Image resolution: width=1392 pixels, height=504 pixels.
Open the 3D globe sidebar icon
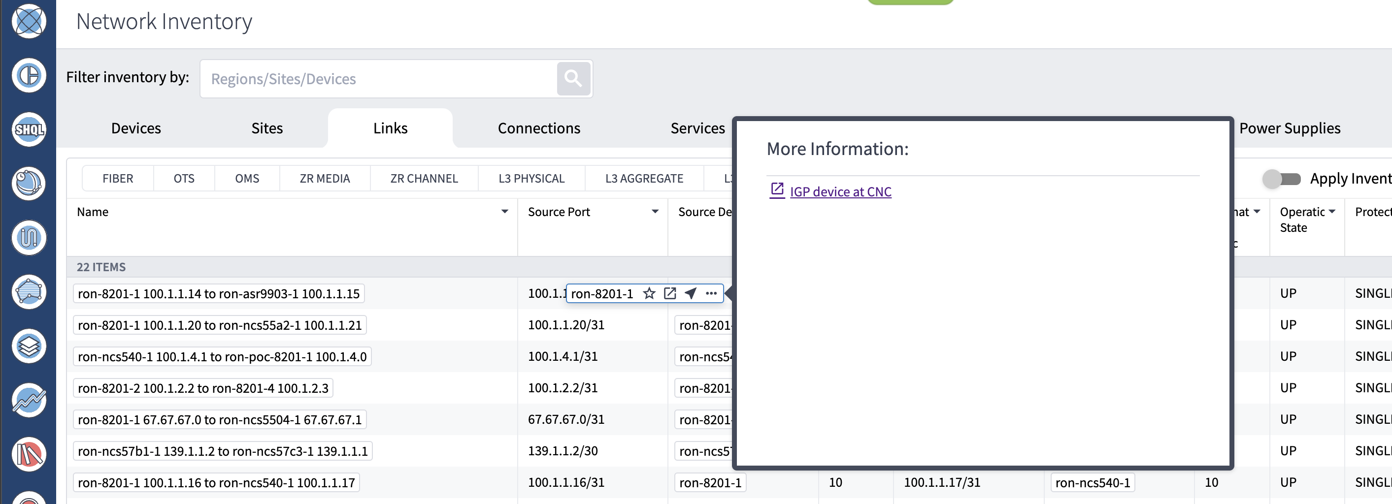click(x=29, y=184)
